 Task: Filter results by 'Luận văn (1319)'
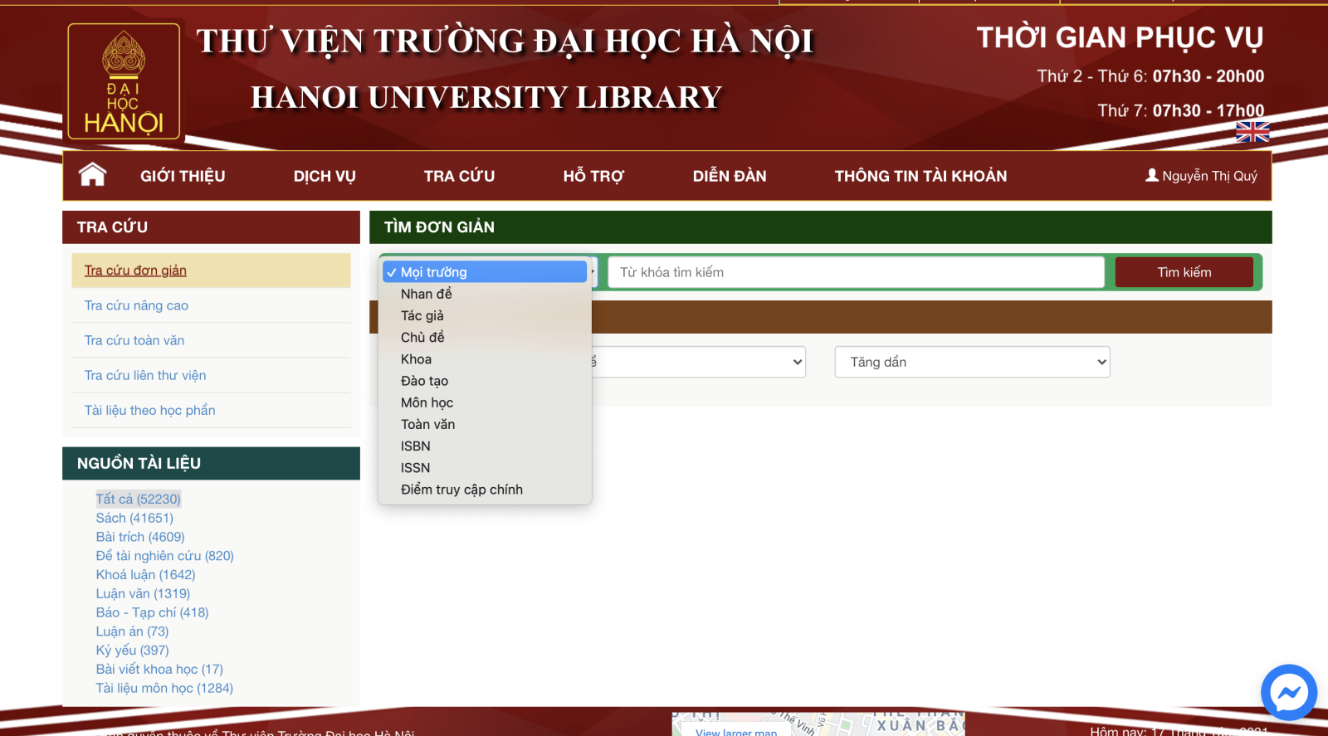click(143, 593)
